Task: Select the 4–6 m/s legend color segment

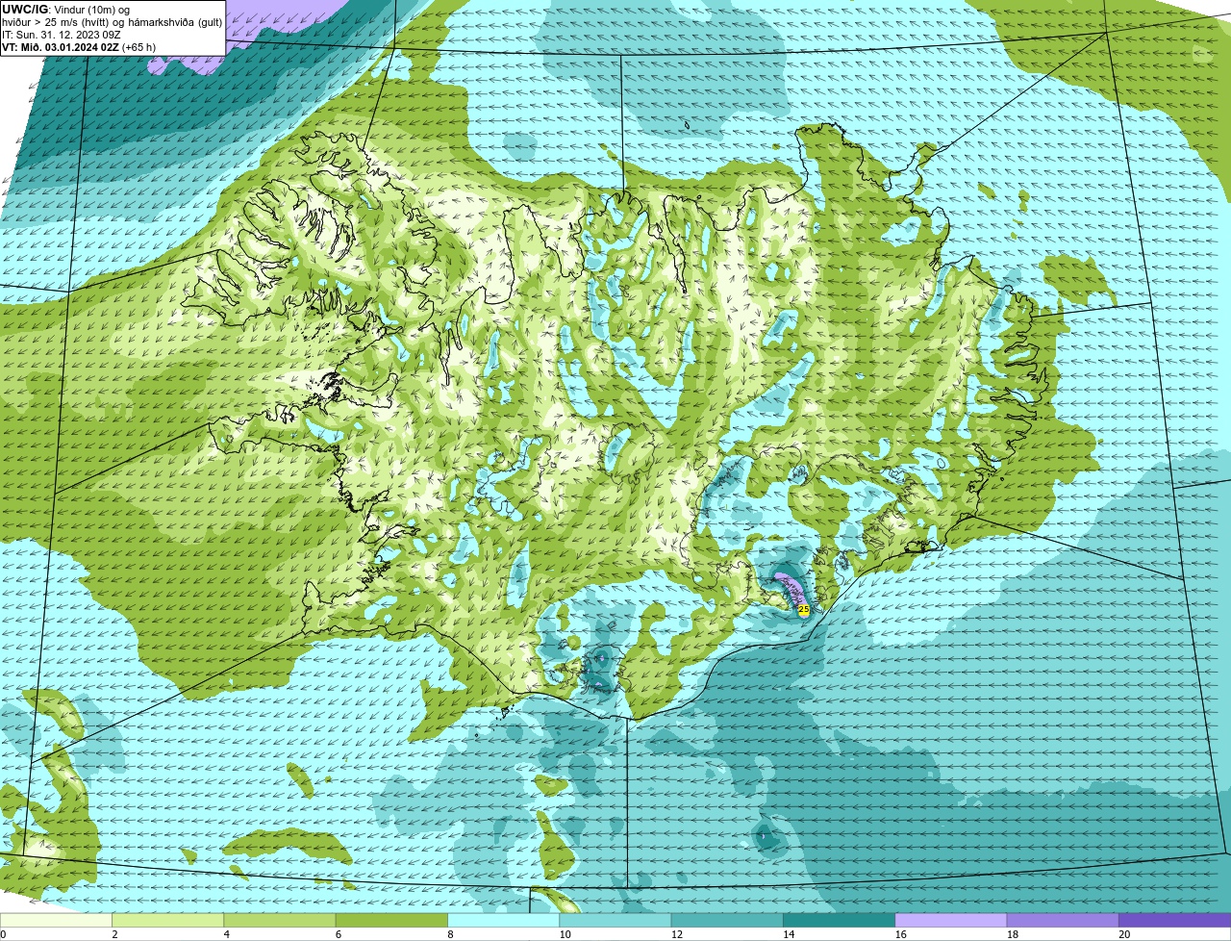Action: pyautogui.click(x=280, y=921)
